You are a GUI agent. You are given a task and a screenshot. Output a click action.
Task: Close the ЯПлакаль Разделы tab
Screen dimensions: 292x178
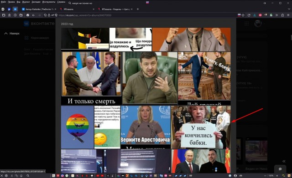(132, 9)
